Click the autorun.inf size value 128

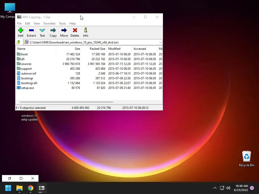(78, 74)
